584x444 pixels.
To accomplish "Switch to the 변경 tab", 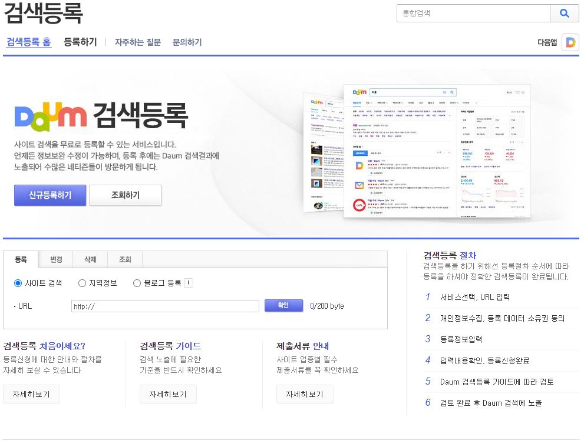I will (x=56, y=259).
